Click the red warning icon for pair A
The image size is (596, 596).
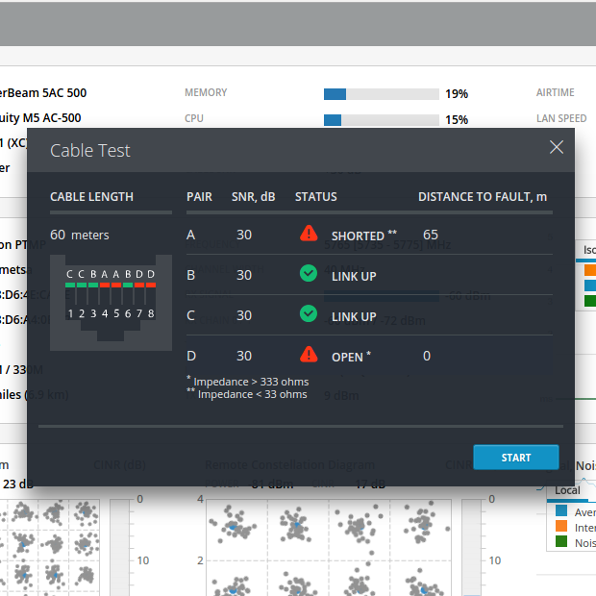click(x=308, y=234)
